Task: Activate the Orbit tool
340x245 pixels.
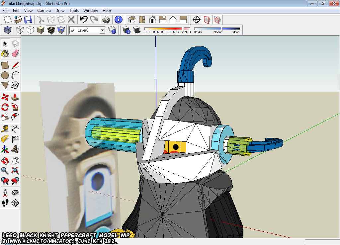Action: [5, 160]
